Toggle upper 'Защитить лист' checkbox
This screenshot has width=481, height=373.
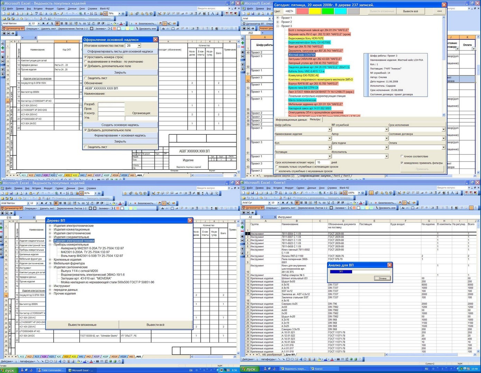tap(86, 78)
